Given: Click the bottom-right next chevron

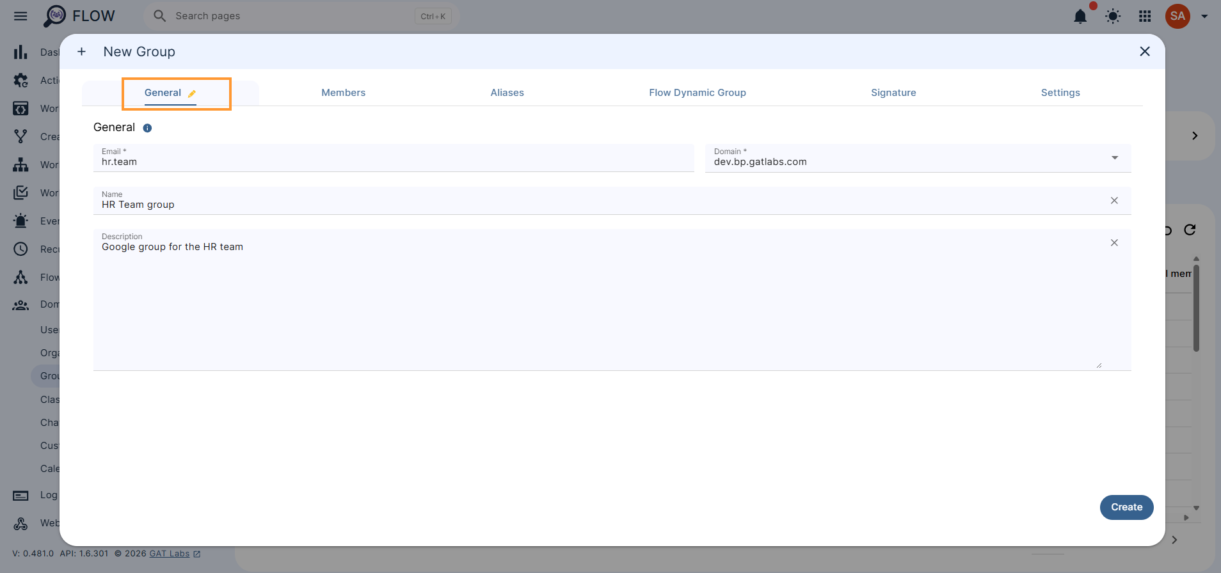Looking at the screenshot, I should pos(1174,540).
